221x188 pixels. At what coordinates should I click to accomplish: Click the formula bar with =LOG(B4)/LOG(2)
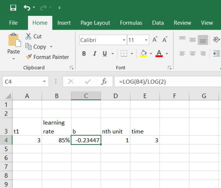pyautogui.click(x=168, y=81)
